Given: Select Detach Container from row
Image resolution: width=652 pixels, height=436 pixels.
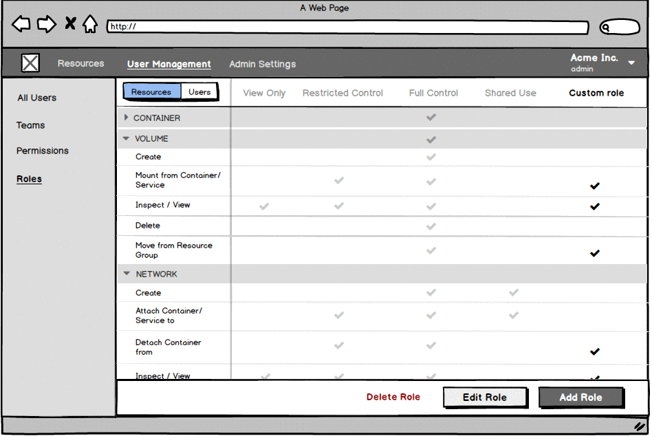Looking at the screenshot, I should (x=382, y=347).
